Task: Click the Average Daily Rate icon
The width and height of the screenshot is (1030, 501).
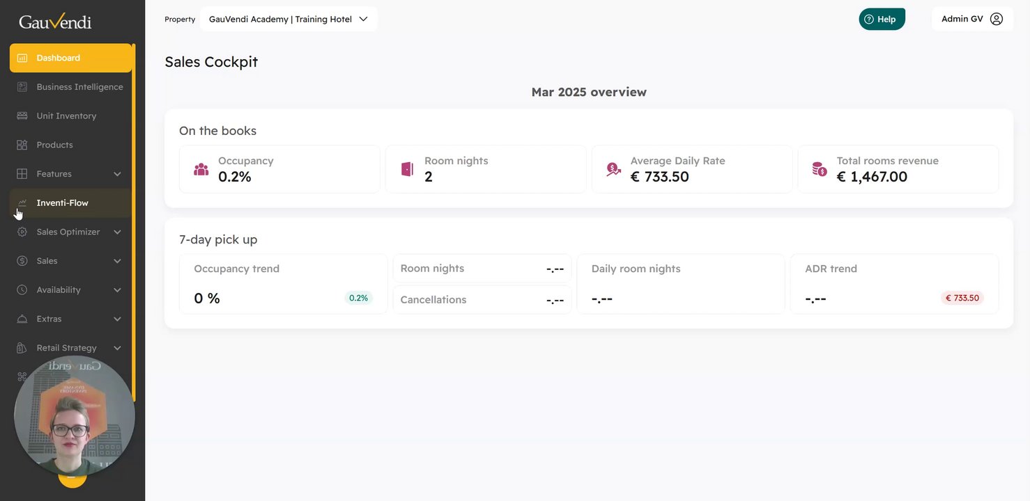Action: click(x=613, y=169)
